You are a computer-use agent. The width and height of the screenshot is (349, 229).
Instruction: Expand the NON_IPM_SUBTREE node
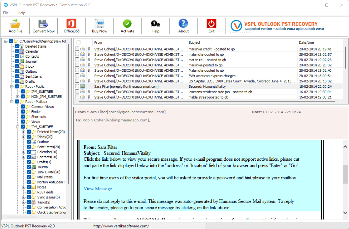click(18, 97)
